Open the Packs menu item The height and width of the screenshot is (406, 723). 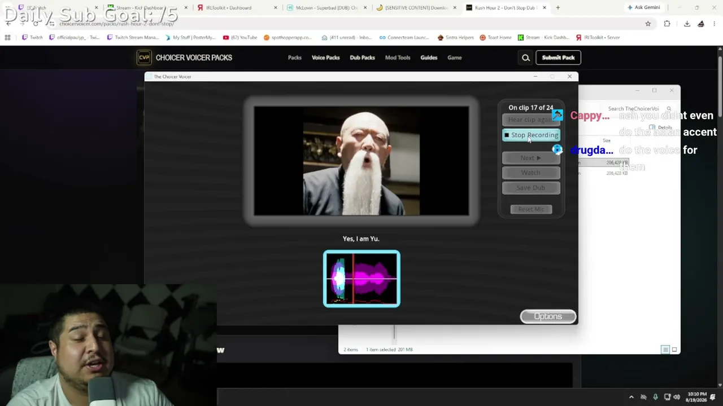click(x=295, y=58)
